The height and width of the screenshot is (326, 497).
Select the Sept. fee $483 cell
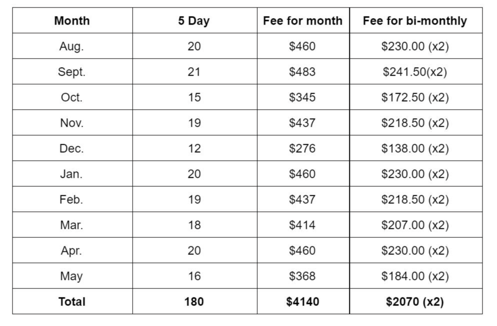pos(303,72)
